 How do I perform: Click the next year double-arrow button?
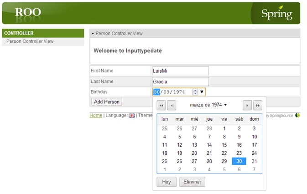[x=258, y=105]
